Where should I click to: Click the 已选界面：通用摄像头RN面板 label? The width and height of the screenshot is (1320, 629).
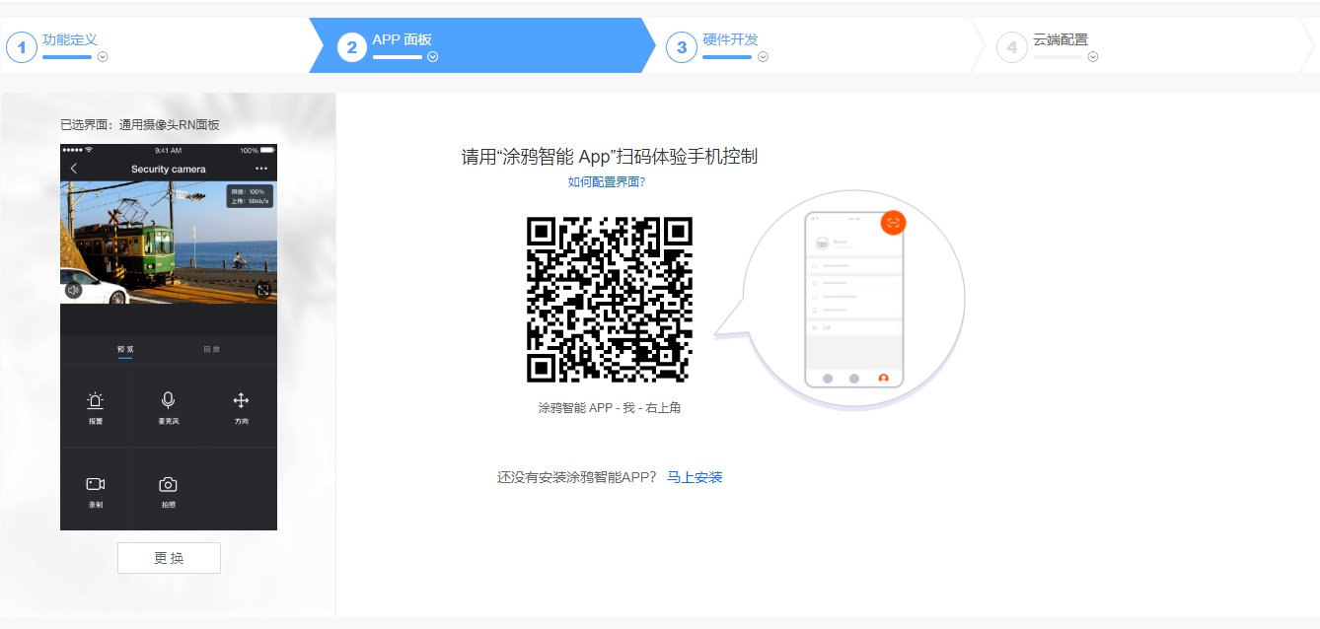140,125
